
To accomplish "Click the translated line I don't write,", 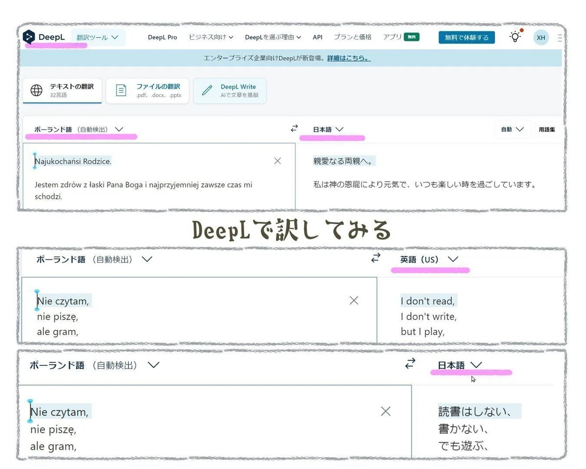I will (429, 317).
